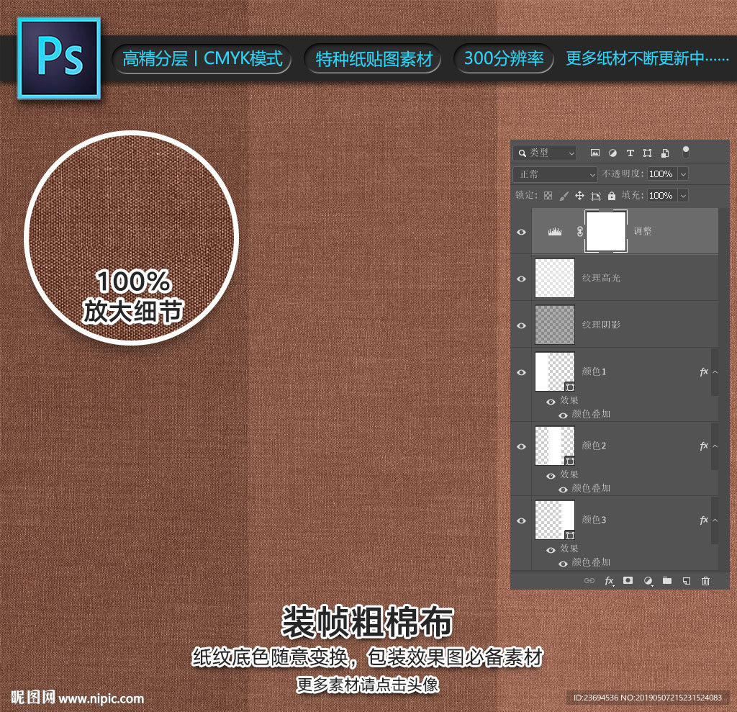Click the 特种纸贴图素材 pill label

click(374, 59)
